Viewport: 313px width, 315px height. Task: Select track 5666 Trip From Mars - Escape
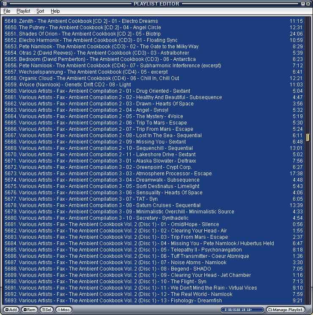pyautogui.click(x=154, y=129)
